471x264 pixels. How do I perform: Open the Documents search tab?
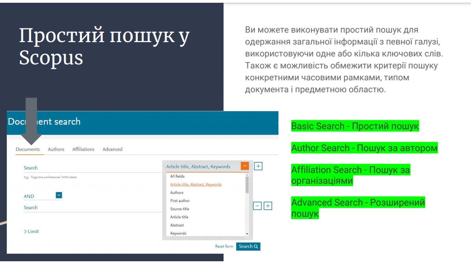click(x=28, y=149)
